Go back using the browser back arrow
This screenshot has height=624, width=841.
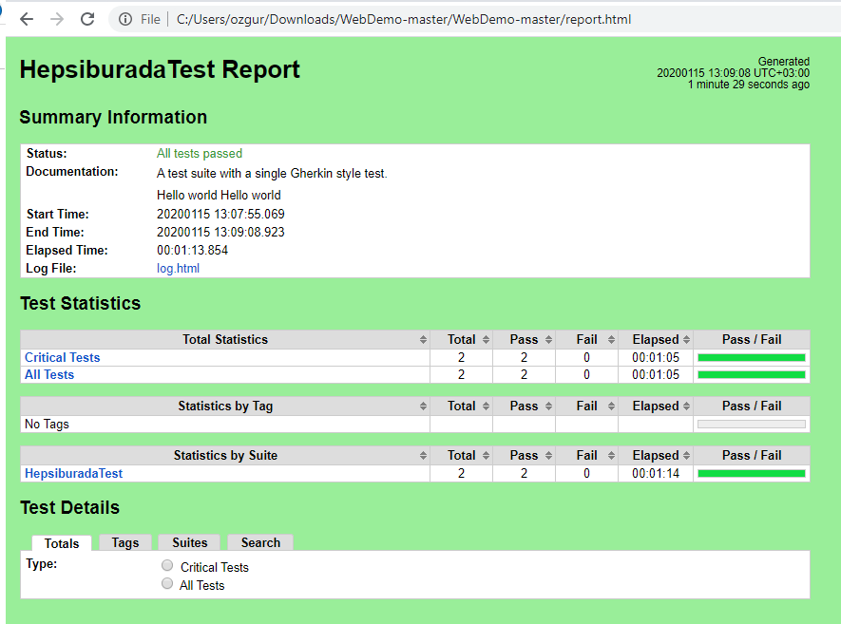27,19
